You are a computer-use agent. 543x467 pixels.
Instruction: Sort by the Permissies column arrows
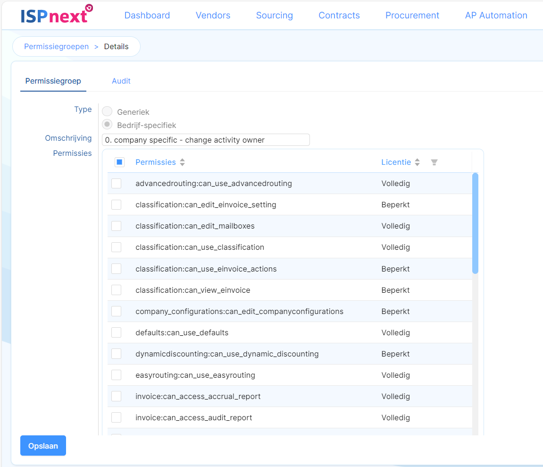click(182, 162)
